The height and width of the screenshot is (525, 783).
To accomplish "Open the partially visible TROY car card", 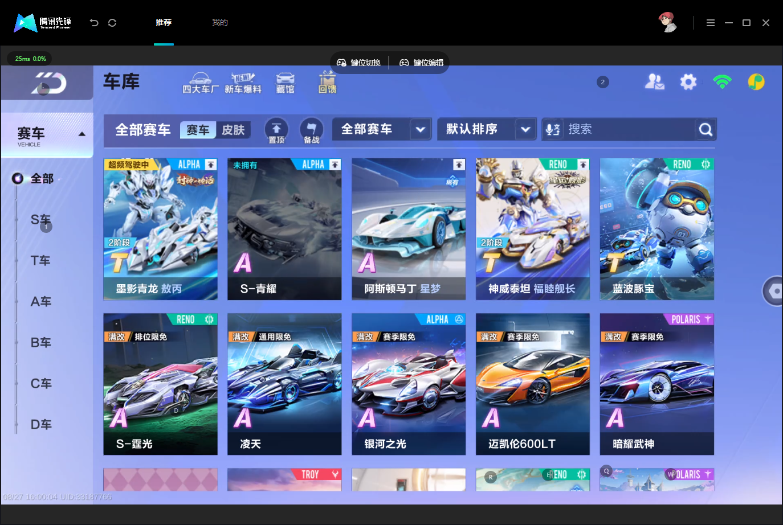I will (x=284, y=479).
